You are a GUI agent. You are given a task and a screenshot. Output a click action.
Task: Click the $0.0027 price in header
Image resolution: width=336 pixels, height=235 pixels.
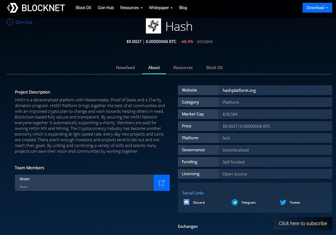[x=134, y=42]
